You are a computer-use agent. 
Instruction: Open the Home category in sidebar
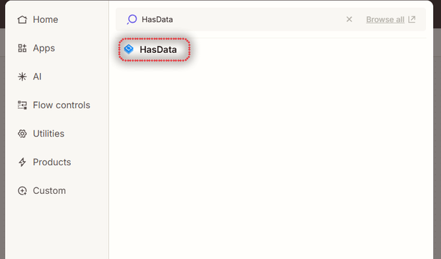(x=38, y=20)
